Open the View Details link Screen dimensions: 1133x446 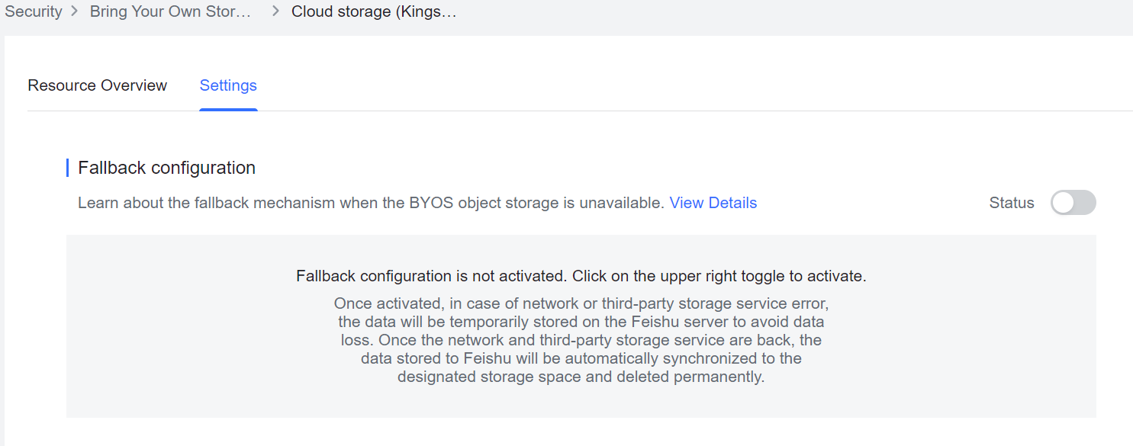click(713, 203)
